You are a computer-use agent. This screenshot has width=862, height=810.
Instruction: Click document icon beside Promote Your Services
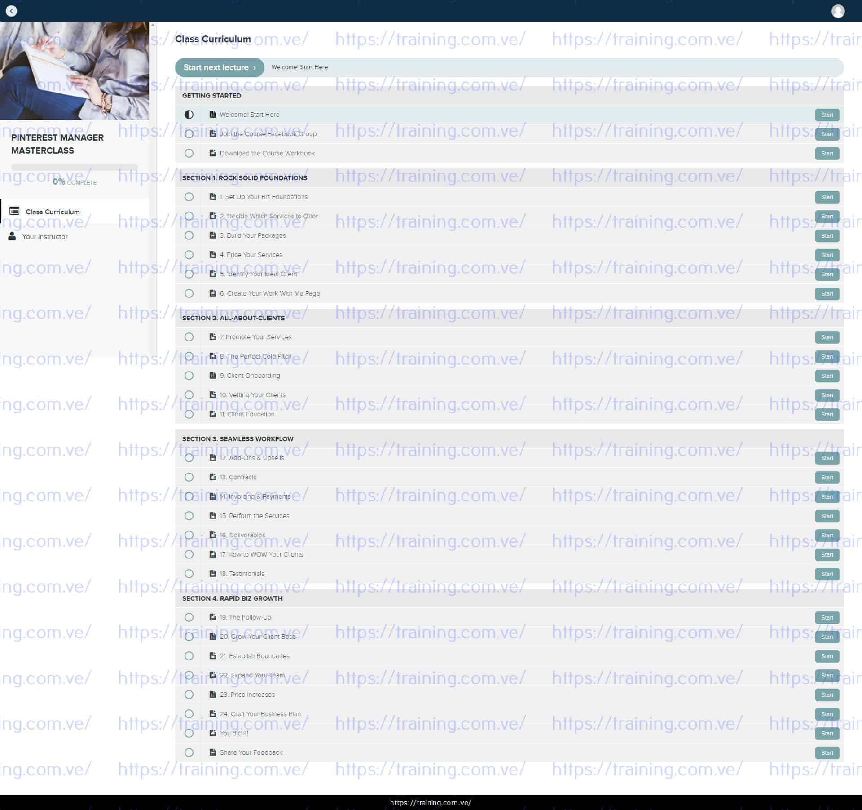[x=213, y=337]
